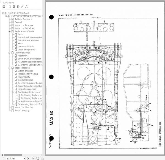
Task: Select the A. Ordering Lacings from bookmark
Action: pos(30,62)
